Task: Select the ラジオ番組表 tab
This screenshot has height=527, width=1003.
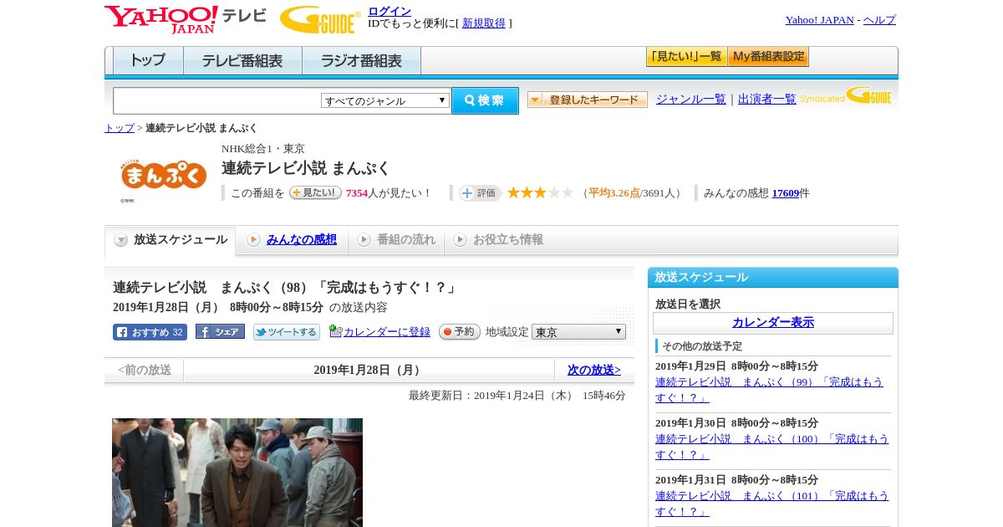Action: (361, 61)
